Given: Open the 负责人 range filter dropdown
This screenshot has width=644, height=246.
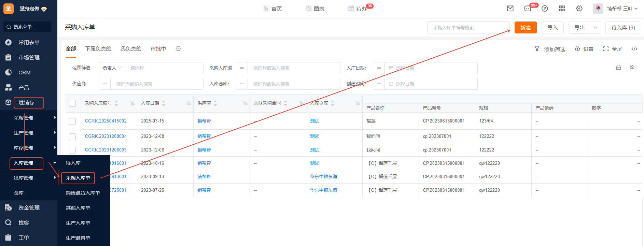Looking at the screenshot, I should point(112,68).
